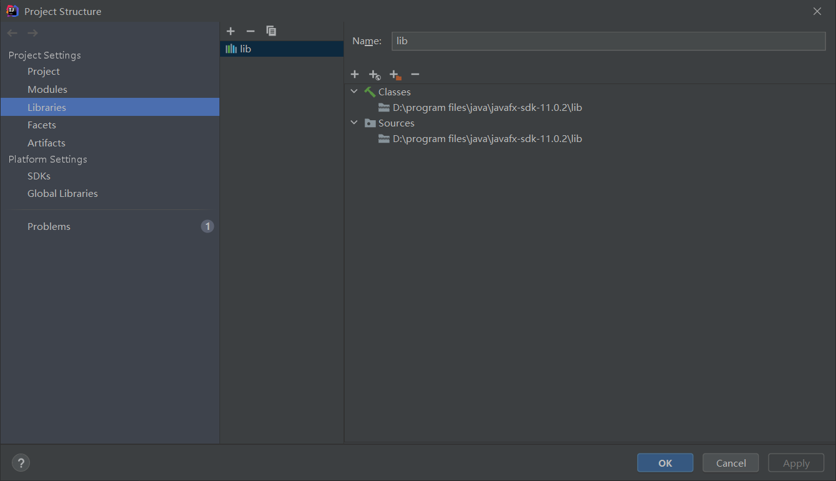Remove the selected root with the minus icon
The image size is (836, 481).
pyautogui.click(x=415, y=74)
